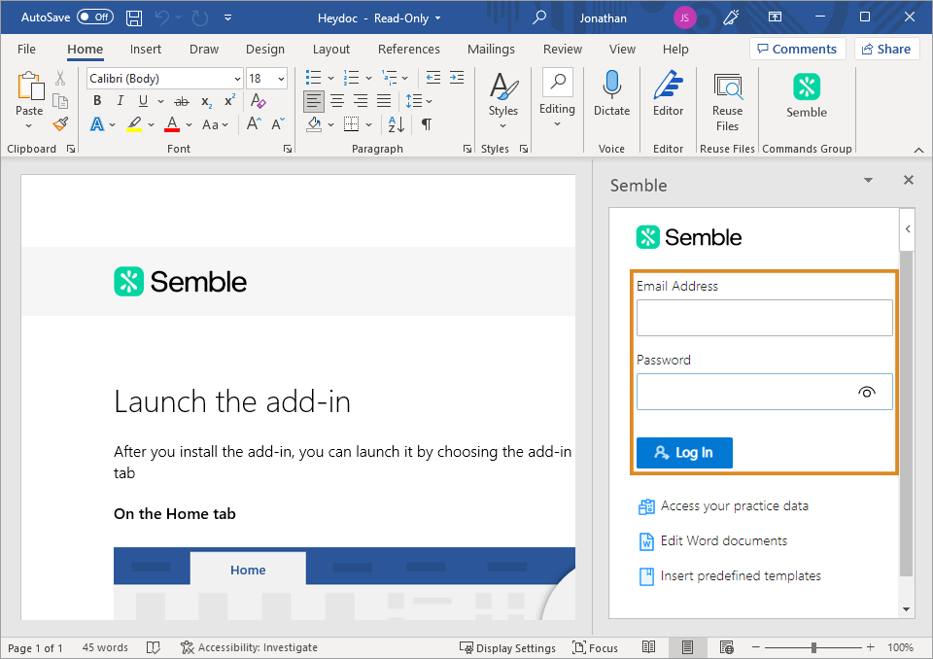
Task: Click the Search magnifier in title bar
Action: 539,17
